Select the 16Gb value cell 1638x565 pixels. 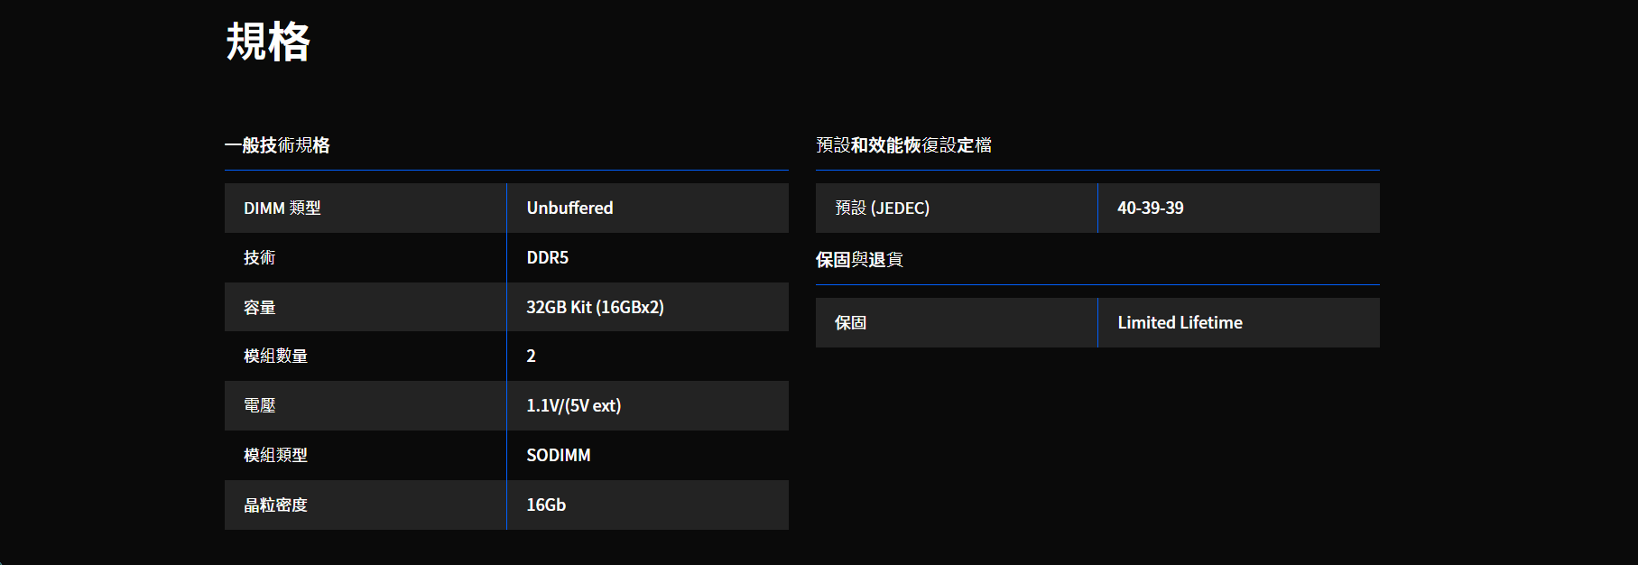click(x=648, y=505)
